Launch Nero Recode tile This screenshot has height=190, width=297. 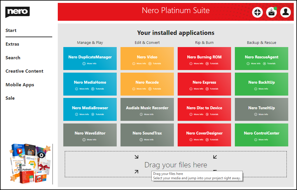pyautogui.click(x=147, y=84)
